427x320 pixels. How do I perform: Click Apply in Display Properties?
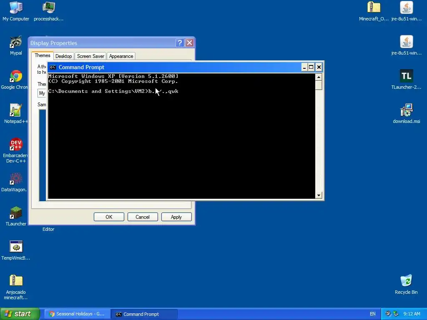[x=176, y=217]
